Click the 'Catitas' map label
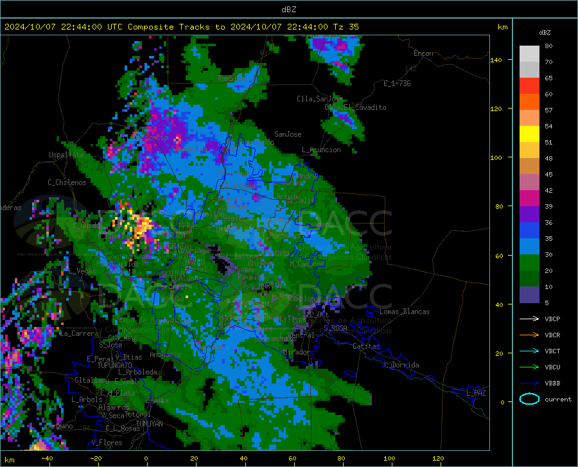 tap(366, 346)
